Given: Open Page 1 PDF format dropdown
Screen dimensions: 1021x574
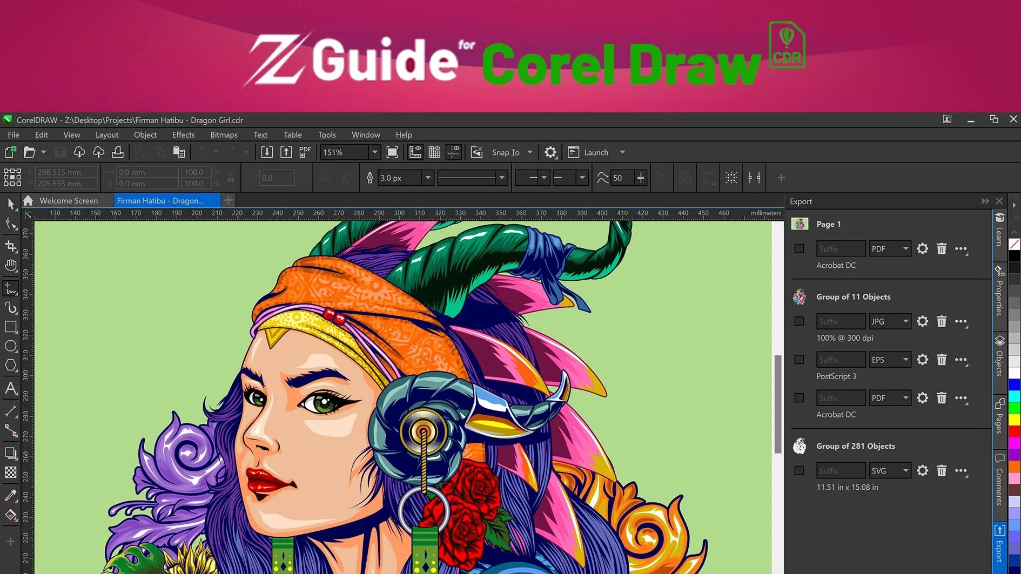Looking at the screenshot, I should pos(890,248).
